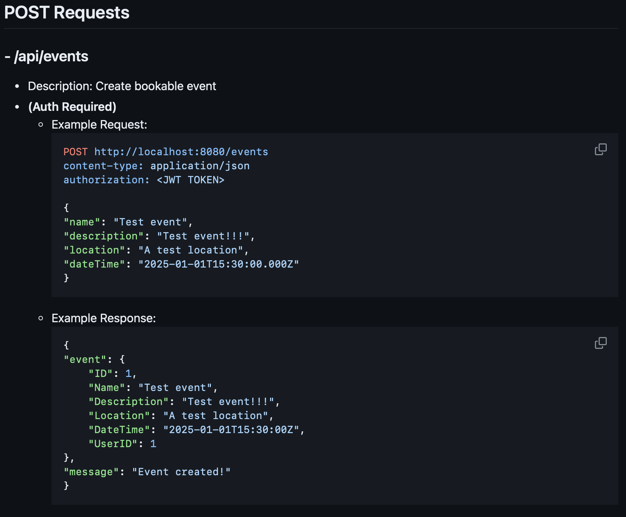626x517 pixels.
Task: Click the POST Requests heading
Action: tap(67, 13)
